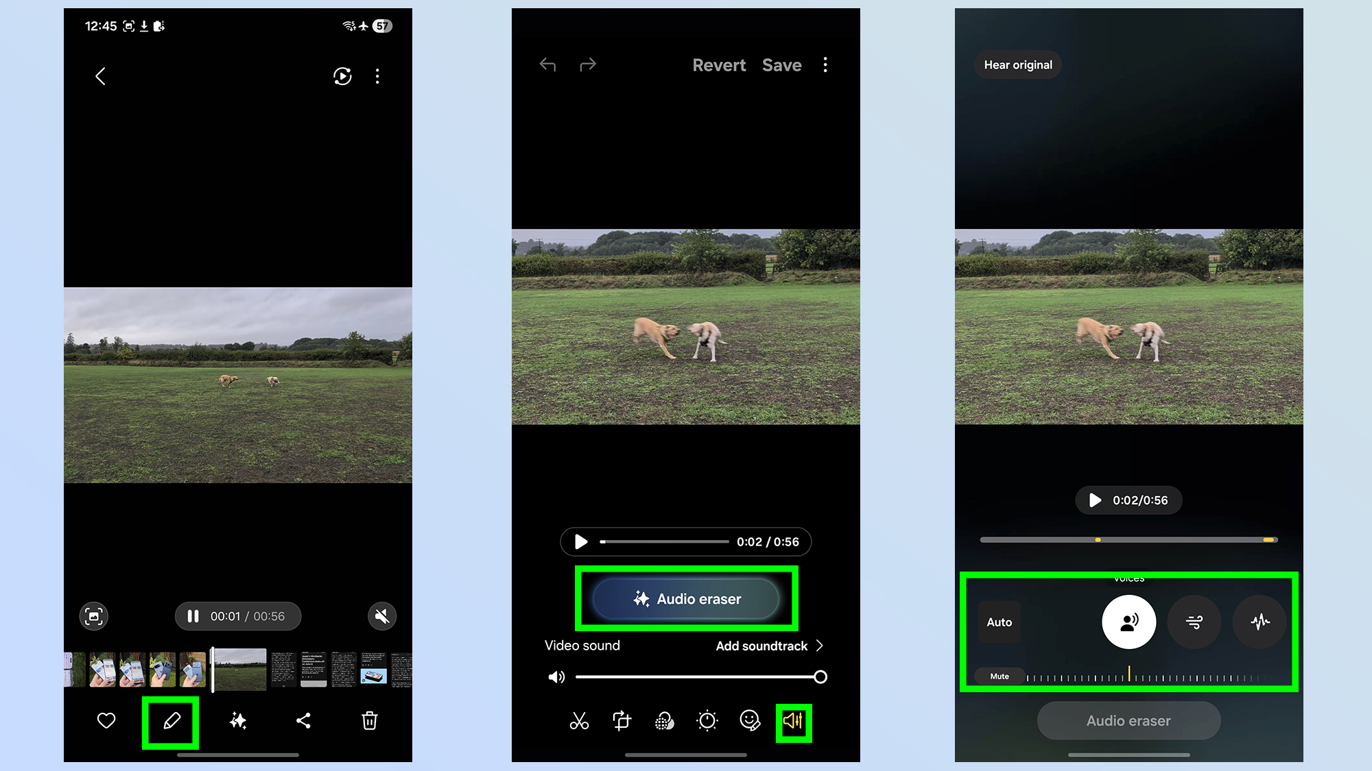Viewport: 1372px width, 771px height.
Task: Delete video with the trash icon
Action: (x=369, y=721)
